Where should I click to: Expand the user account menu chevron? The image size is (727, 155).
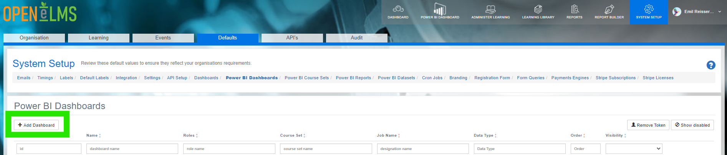[x=720, y=12]
